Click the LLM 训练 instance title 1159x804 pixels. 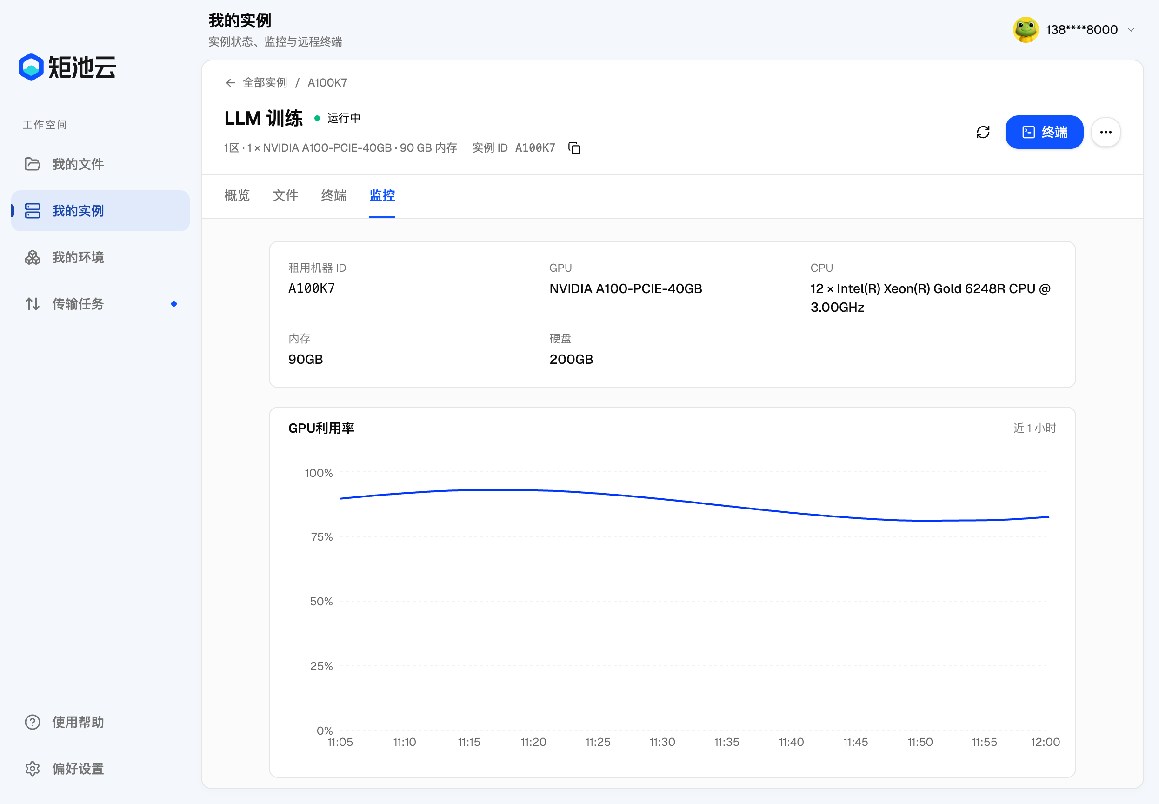click(x=263, y=118)
